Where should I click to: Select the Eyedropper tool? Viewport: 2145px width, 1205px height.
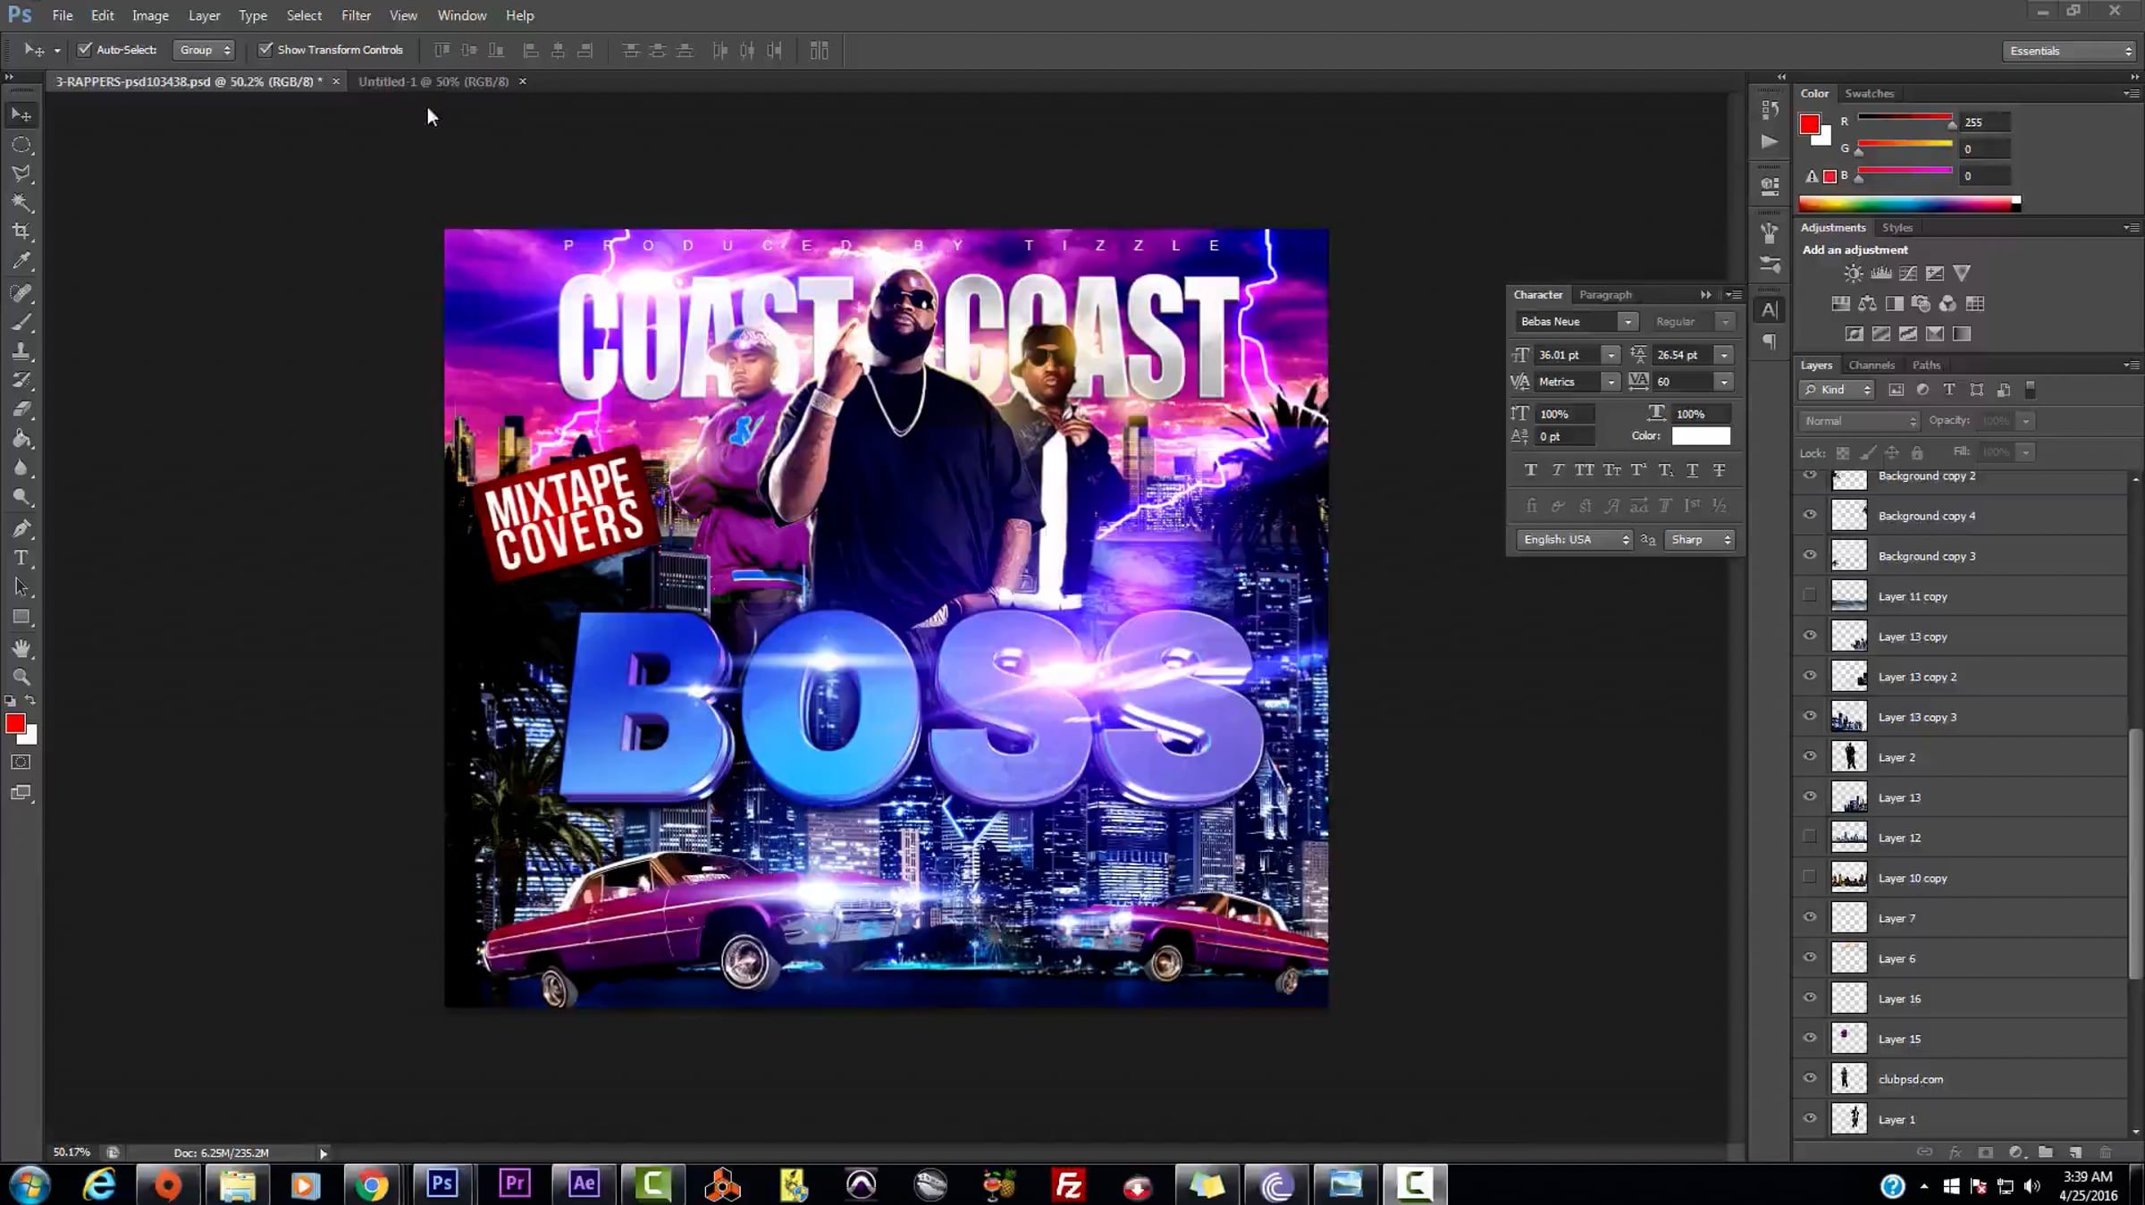click(x=21, y=261)
